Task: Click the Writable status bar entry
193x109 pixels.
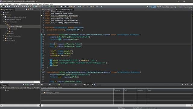Action: pos(122,108)
